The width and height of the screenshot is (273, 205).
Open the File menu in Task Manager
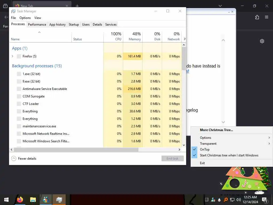pyautogui.click(x=13, y=18)
